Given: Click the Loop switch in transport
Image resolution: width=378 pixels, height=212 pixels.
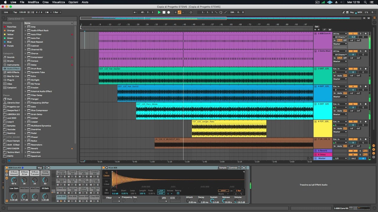Looking at the screenshot, I should (221, 12).
